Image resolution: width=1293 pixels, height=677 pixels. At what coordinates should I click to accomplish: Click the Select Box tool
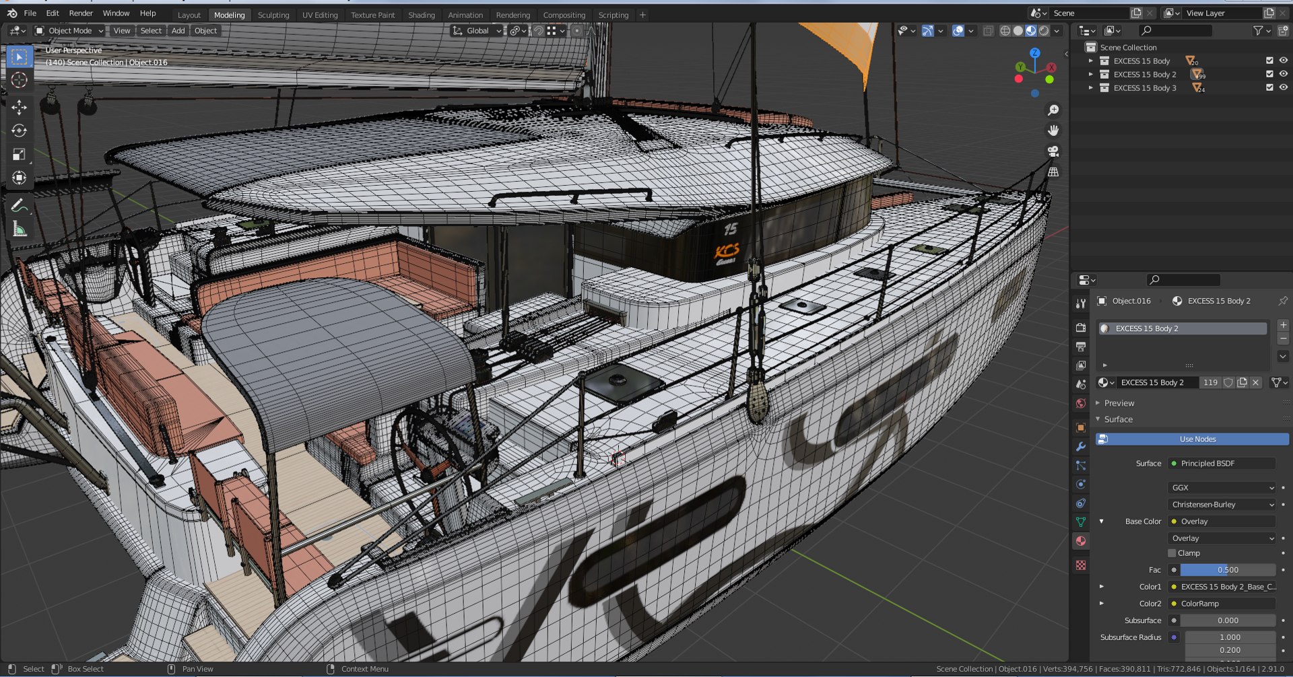[x=19, y=57]
